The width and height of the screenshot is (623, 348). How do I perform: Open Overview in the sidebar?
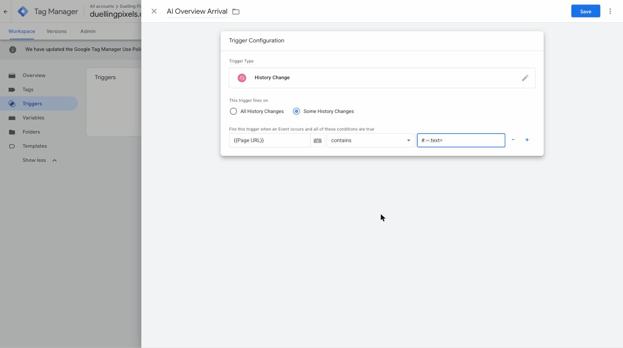pos(39,75)
